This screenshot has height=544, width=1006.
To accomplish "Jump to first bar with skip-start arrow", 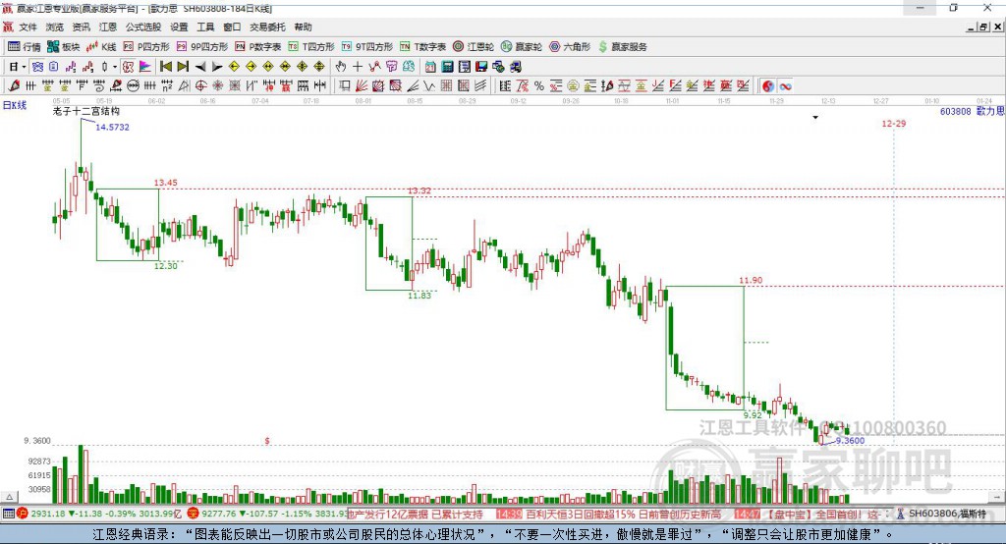I will tap(165, 66).
